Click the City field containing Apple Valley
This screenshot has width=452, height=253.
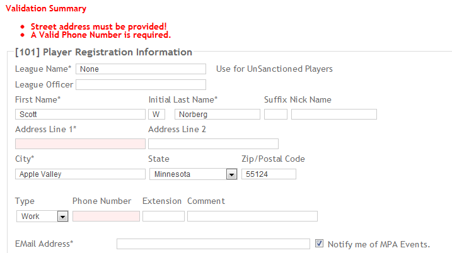[80, 174]
